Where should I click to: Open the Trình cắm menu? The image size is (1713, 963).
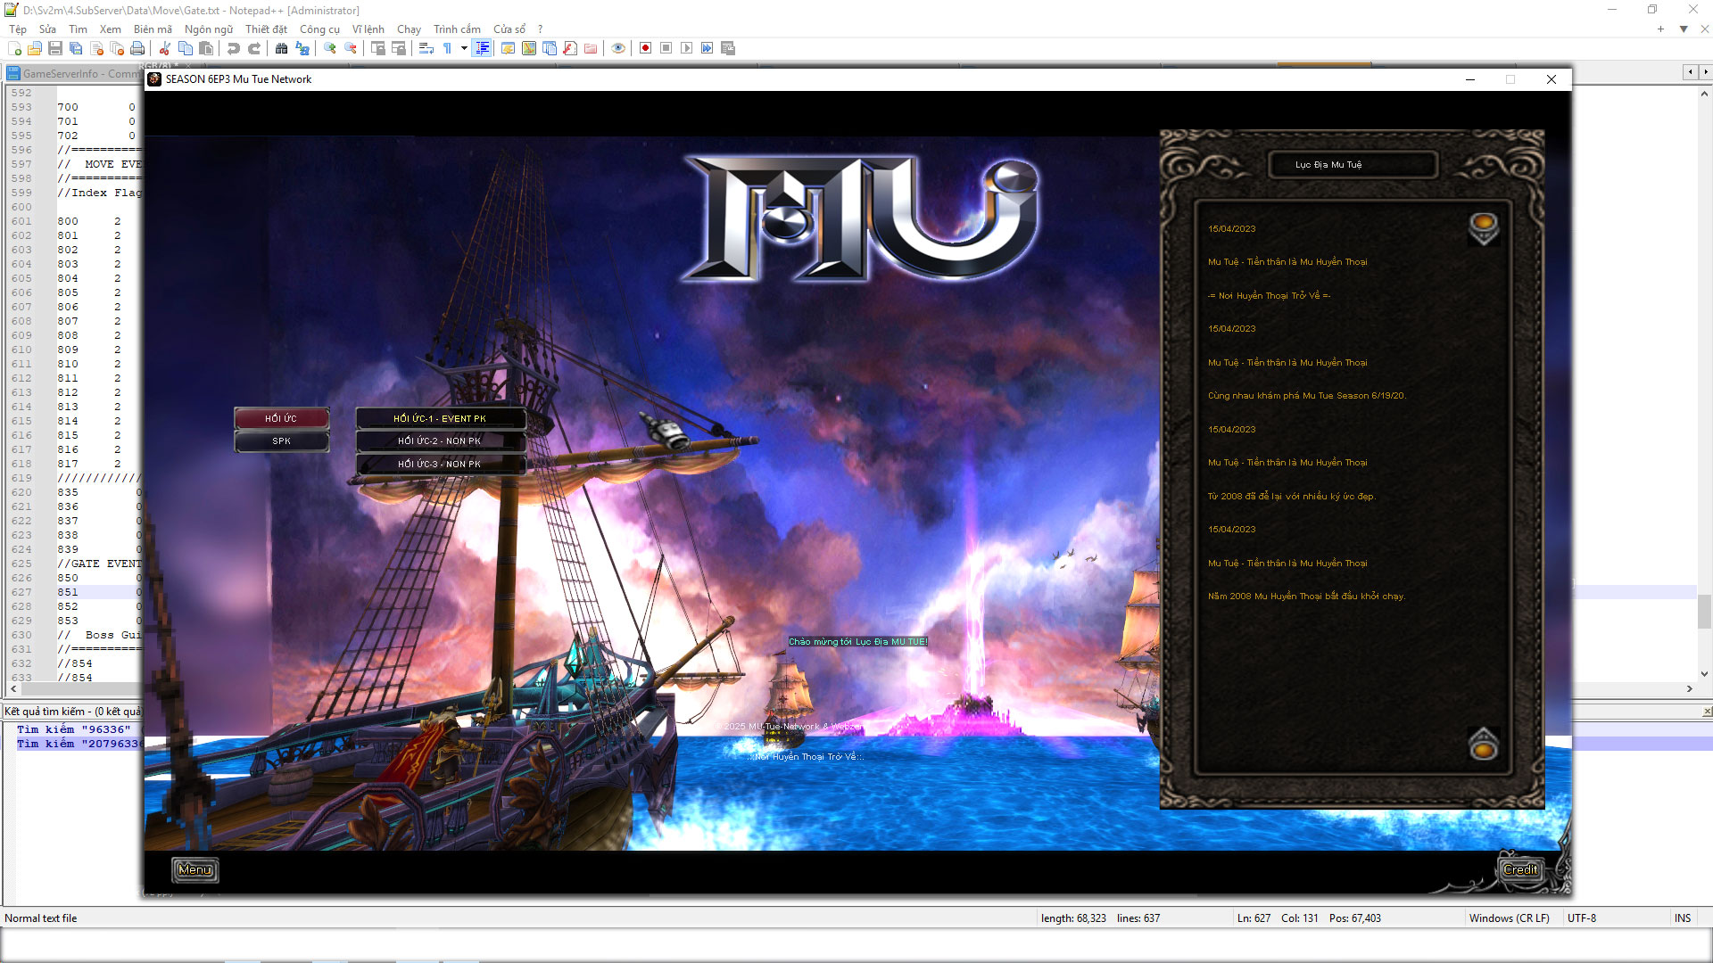tap(457, 29)
